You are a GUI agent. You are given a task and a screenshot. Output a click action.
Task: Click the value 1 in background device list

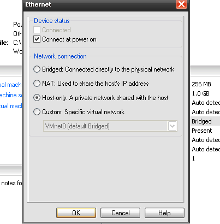[193, 158]
